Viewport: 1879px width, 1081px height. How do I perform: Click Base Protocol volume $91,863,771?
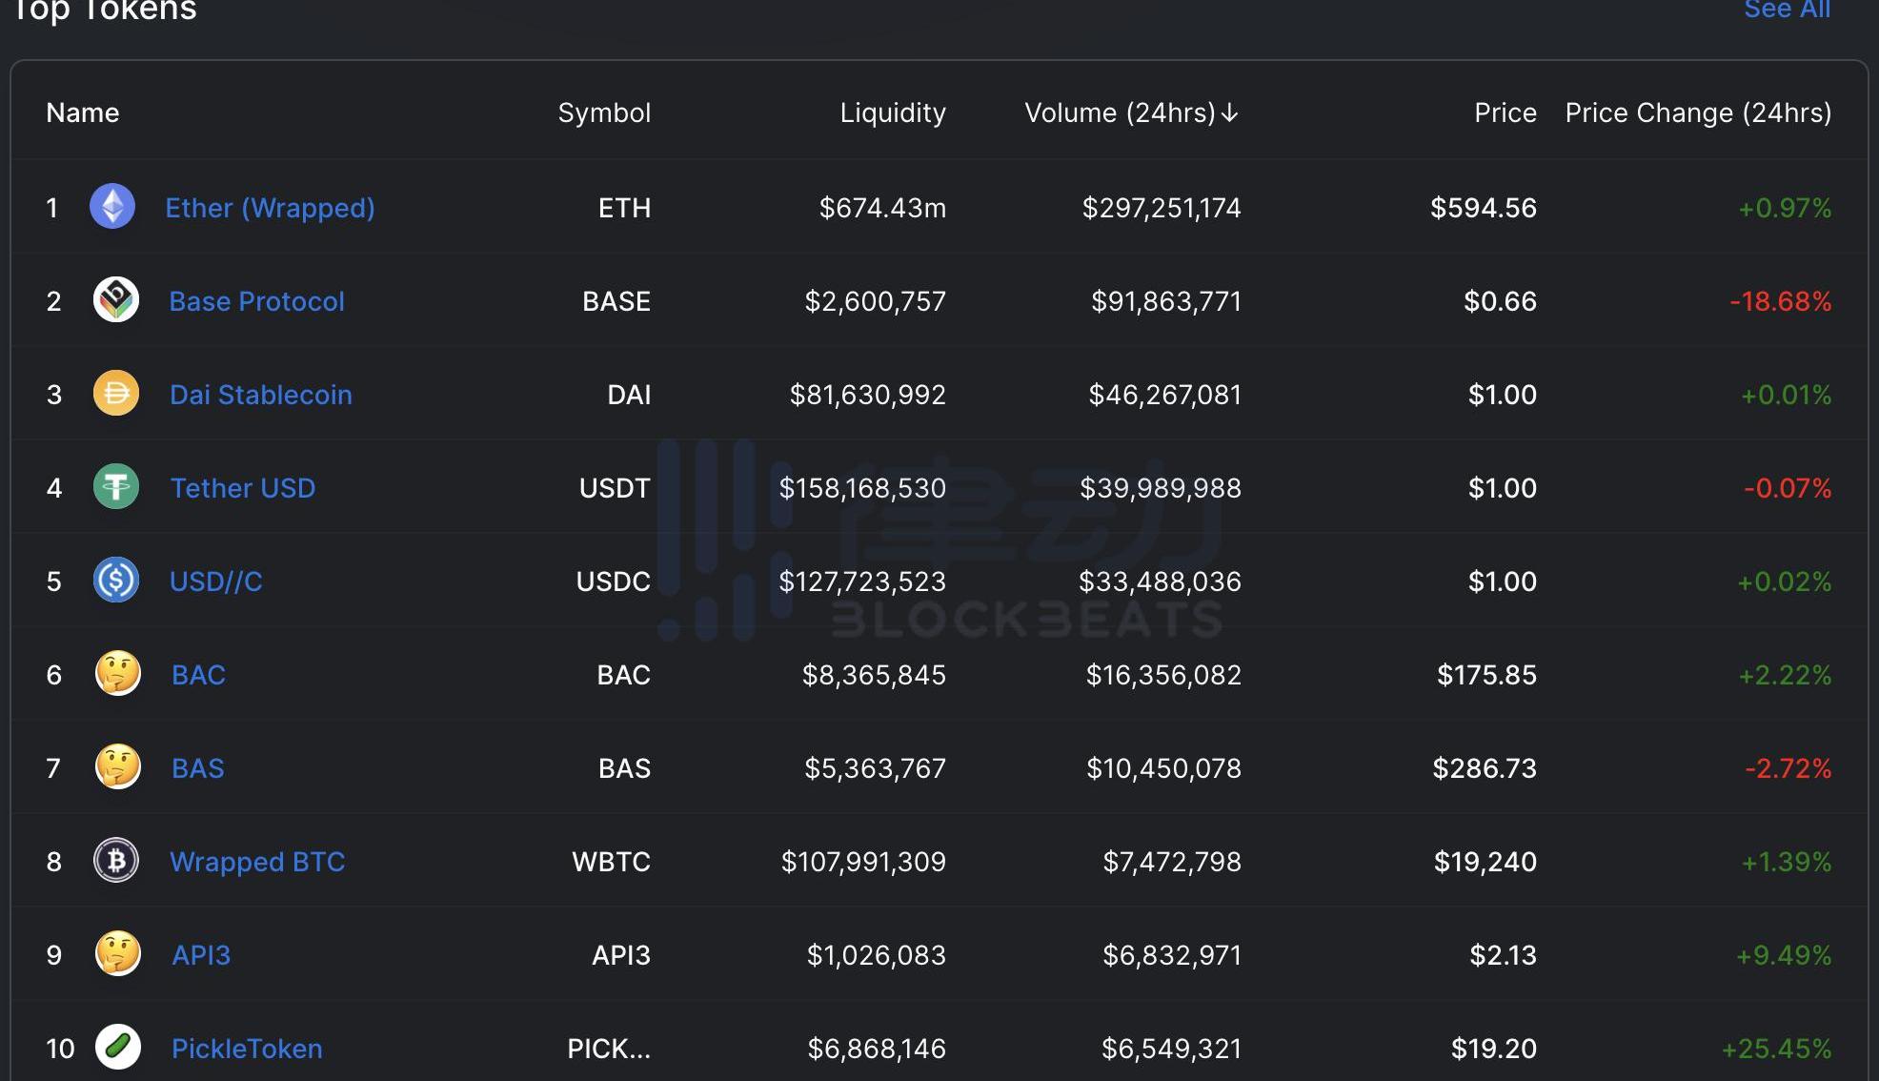1166,301
